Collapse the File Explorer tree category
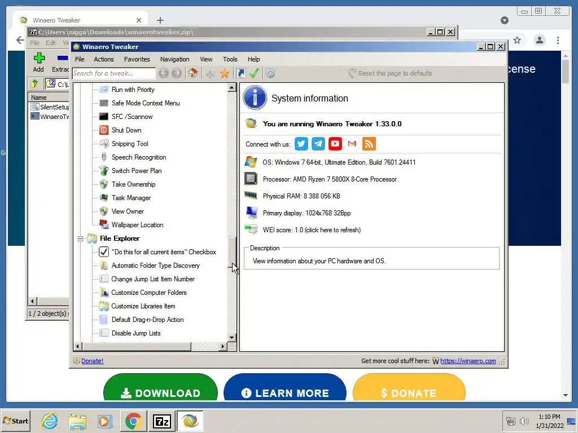Screen dimensions: 578x433 point(80,238)
